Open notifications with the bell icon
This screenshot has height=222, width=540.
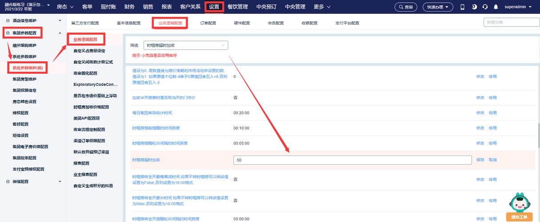click(496, 7)
